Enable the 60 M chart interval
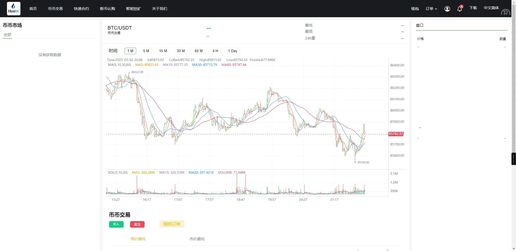The width and height of the screenshot is (516, 251). coord(199,51)
